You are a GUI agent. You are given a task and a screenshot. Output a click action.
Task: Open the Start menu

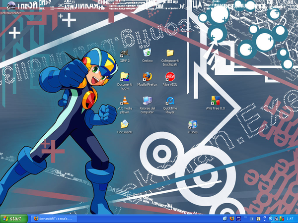pyautogui.click(x=14, y=219)
